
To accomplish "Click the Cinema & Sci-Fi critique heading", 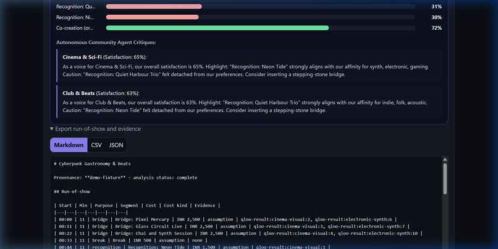I will click(x=104, y=57).
